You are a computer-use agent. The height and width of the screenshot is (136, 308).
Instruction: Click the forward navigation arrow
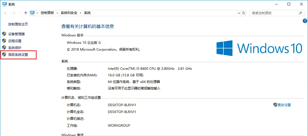tap(14, 13)
